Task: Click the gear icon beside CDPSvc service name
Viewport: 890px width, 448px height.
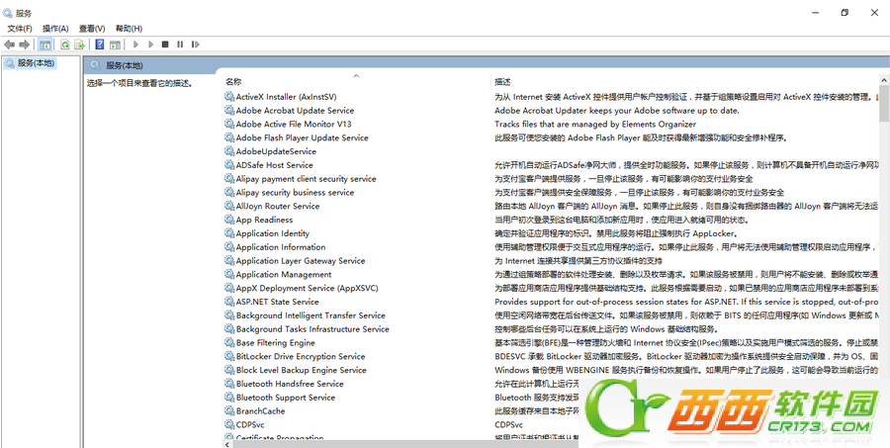Action: coord(229,424)
